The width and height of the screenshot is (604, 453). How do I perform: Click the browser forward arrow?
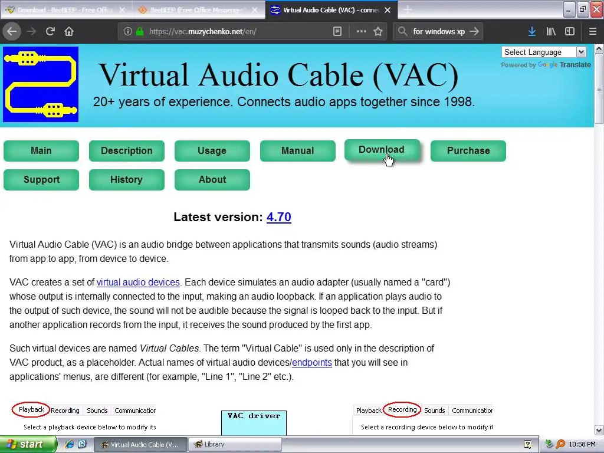pos(32,31)
